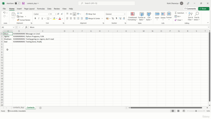Toggle Bold formatting
The width and height of the screenshot is (211, 119).
(35, 19)
